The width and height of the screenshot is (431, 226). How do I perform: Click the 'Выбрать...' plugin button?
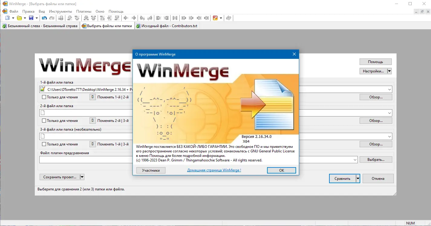[376, 160]
